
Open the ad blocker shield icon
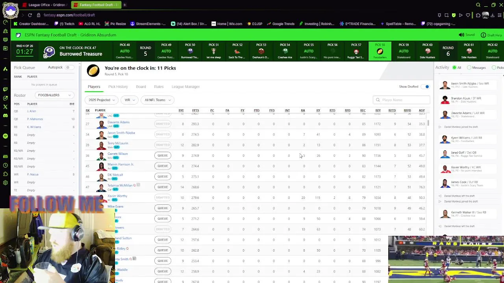454,15
